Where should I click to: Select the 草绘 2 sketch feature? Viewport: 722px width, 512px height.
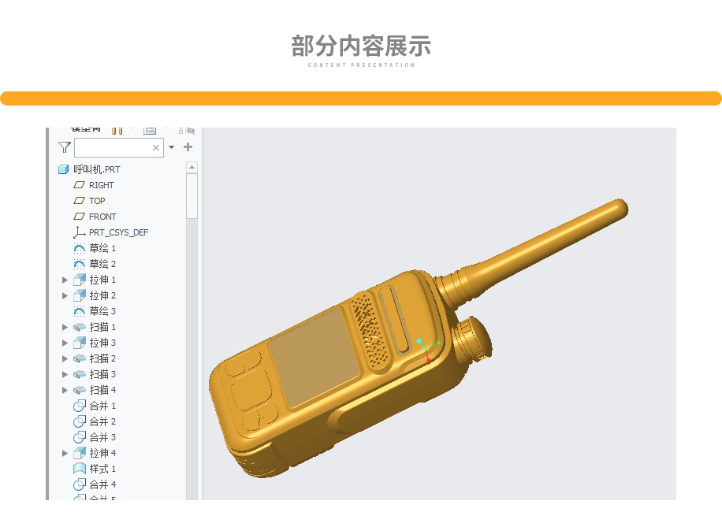(95, 264)
